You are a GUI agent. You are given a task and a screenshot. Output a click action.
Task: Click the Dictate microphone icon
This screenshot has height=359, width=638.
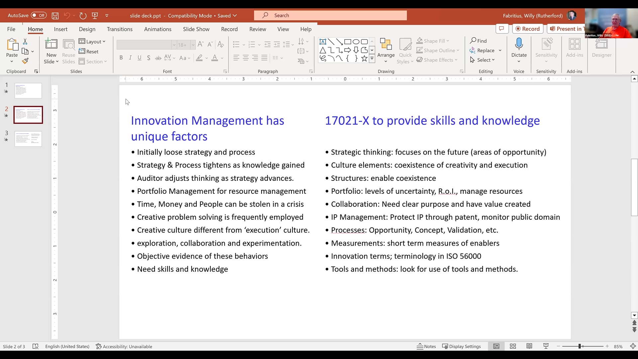(519, 44)
